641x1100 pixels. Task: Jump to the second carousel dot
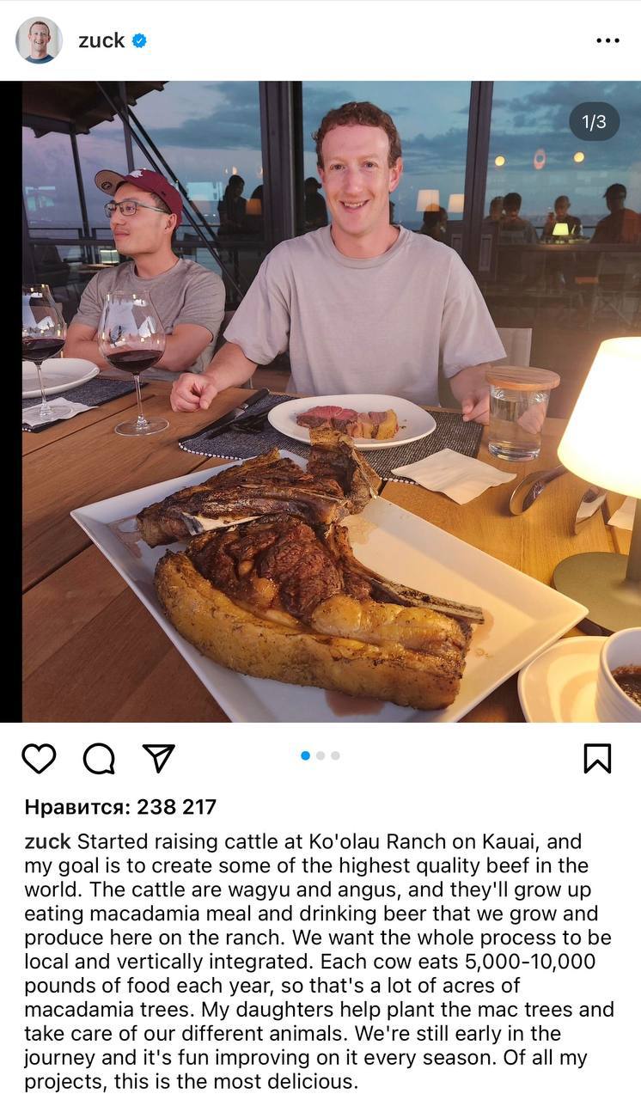click(320, 755)
